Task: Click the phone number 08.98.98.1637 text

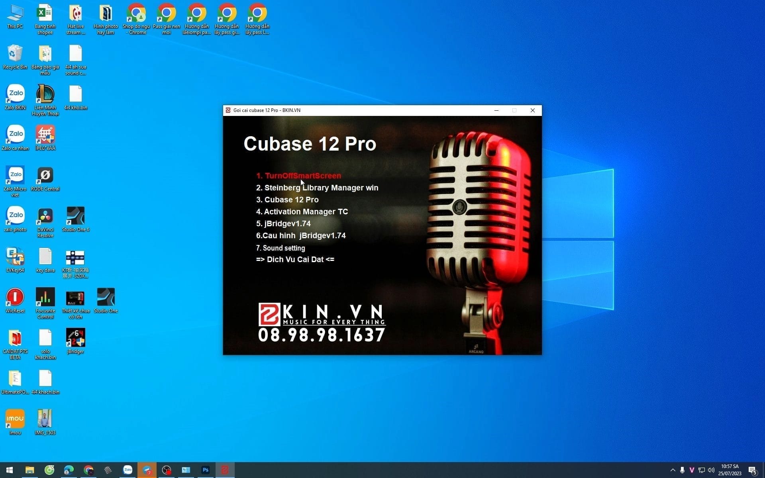Action: 322,335
